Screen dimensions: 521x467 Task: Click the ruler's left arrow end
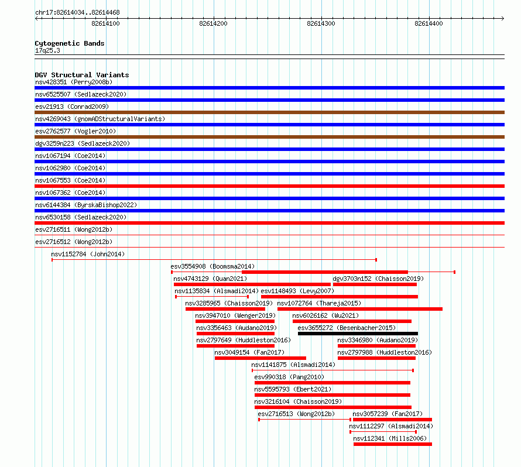(36, 19)
